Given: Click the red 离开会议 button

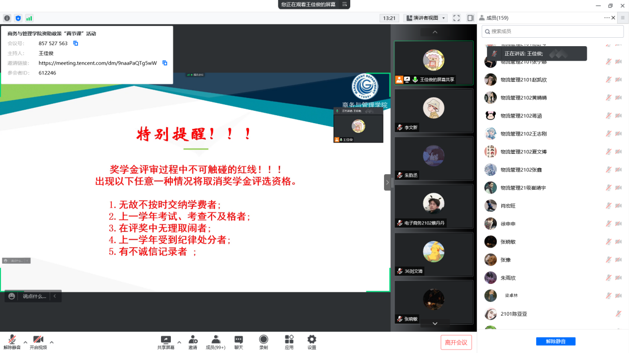Looking at the screenshot, I should pos(456,343).
